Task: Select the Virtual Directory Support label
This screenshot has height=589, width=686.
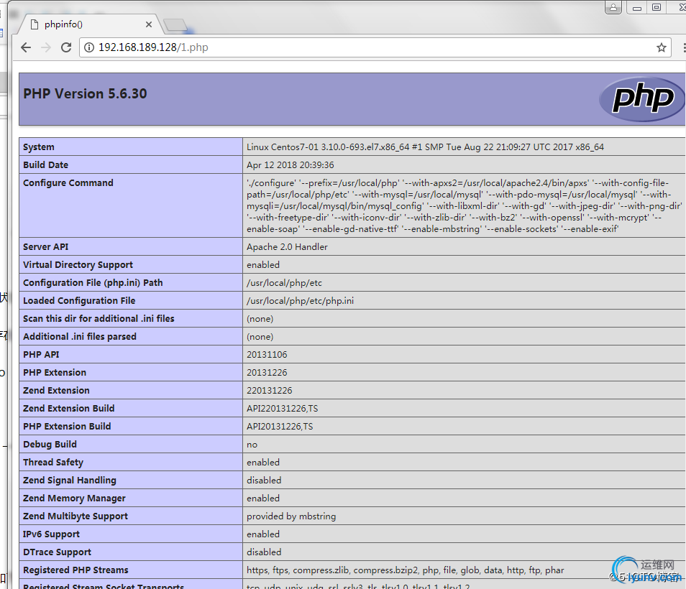Action: (78, 265)
